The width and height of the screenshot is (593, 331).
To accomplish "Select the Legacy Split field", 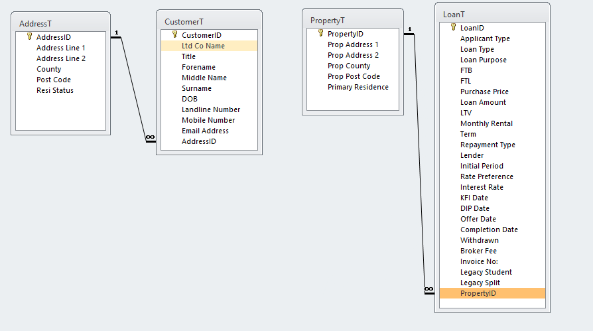I will (492, 282).
